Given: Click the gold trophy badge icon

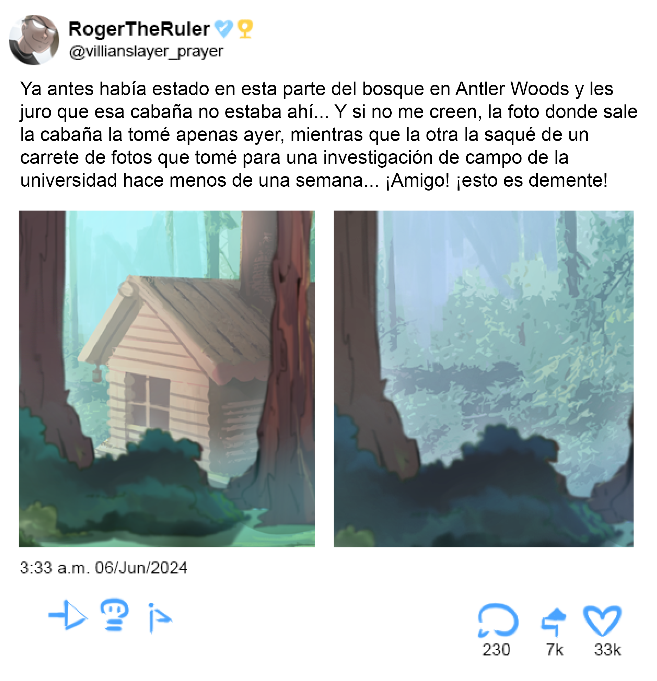Looking at the screenshot, I should point(245,29).
